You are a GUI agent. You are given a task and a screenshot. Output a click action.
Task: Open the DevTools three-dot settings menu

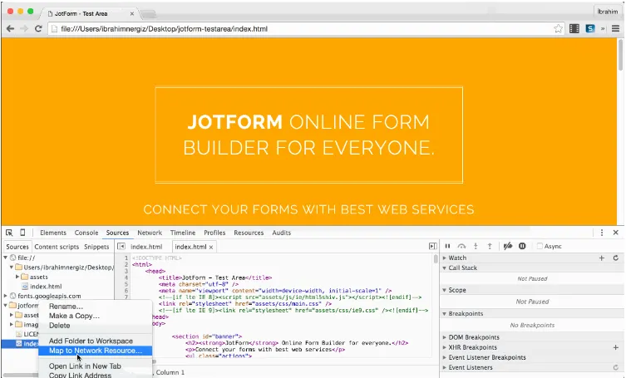point(602,233)
